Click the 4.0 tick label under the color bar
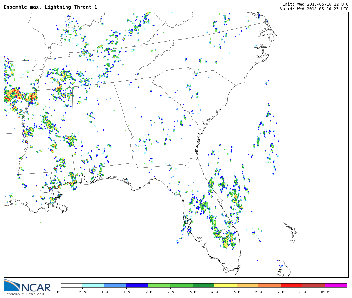The image size is (352, 298). coord(214,292)
